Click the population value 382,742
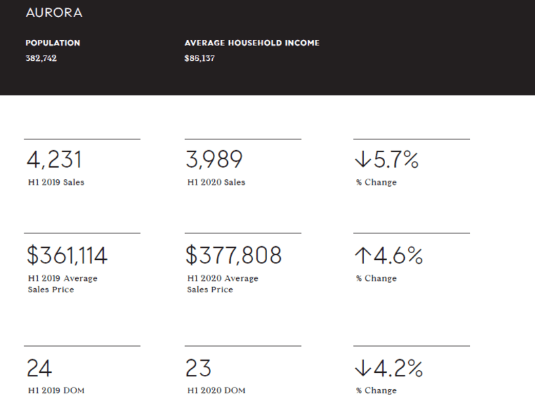 [x=41, y=58]
